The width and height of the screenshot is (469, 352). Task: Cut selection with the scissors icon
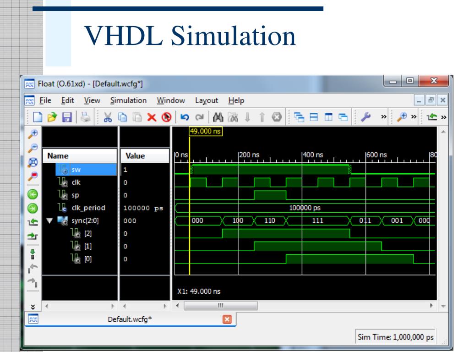tap(108, 117)
